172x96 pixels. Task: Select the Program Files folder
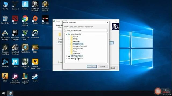78,44
